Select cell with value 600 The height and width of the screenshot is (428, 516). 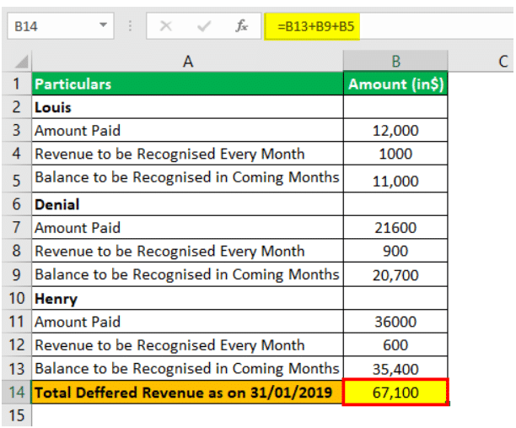click(x=395, y=344)
